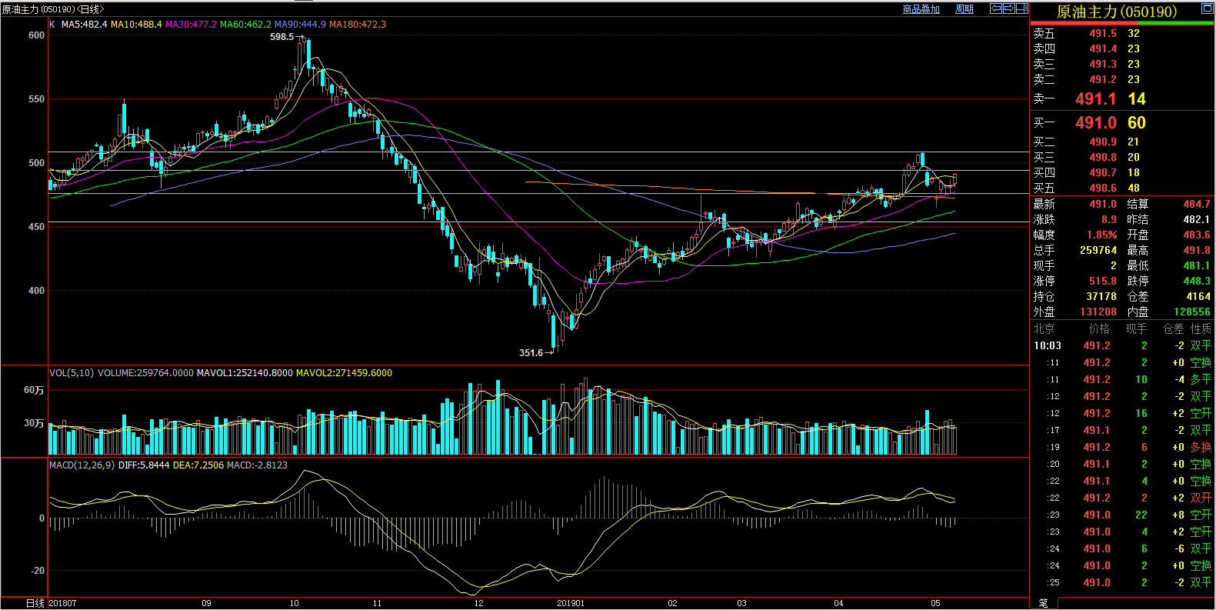The height and width of the screenshot is (610, 1216).
Task: Click the 最新 latest price 491.0
Action: (x=1103, y=204)
